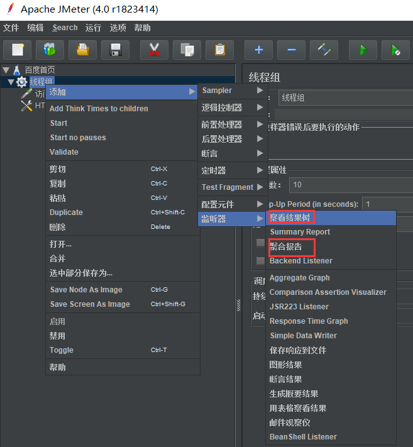
Task: Open the 监听器 listener submenu
Action: [233, 219]
